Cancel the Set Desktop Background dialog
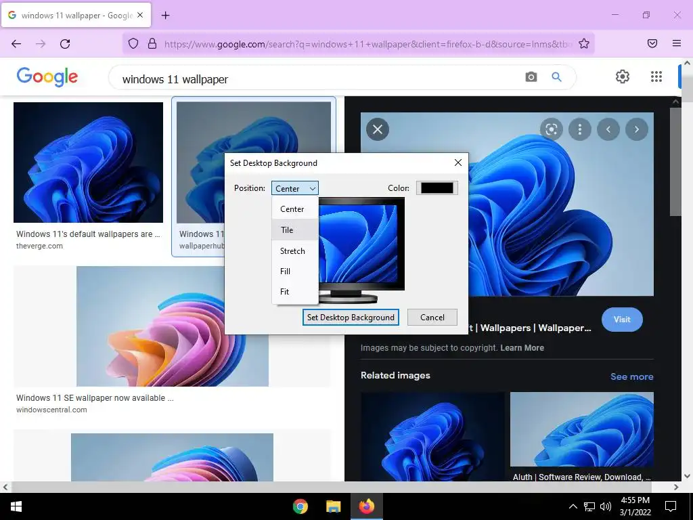Screen dimensions: 693x520 pyautogui.click(x=432, y=317)
